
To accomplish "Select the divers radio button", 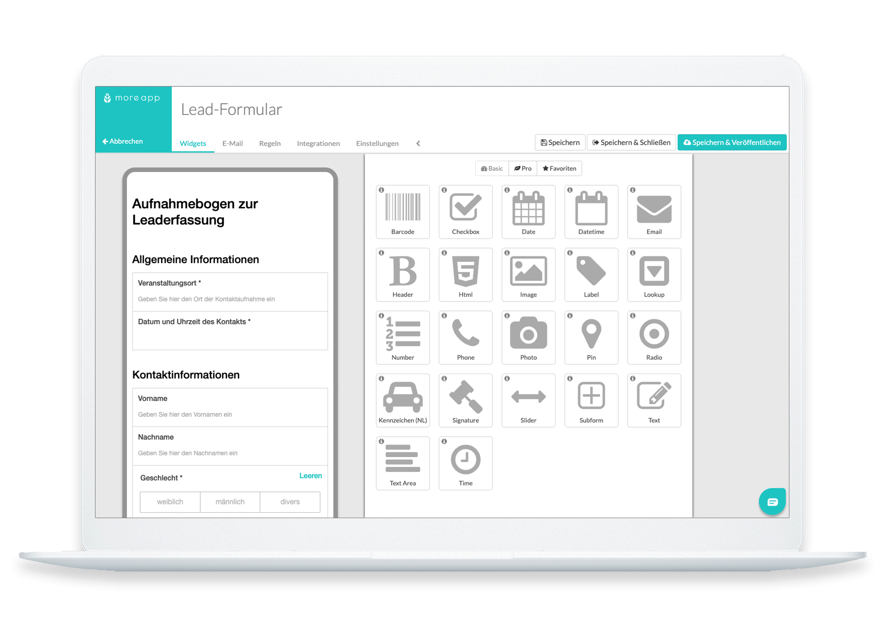I will 290,502.
